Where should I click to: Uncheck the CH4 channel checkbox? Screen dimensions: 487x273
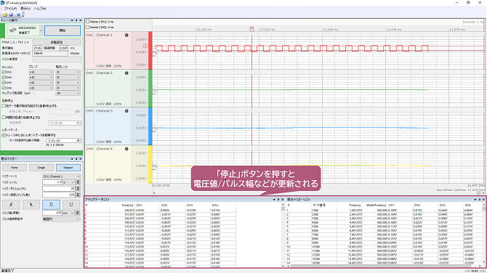pos(4,88)
